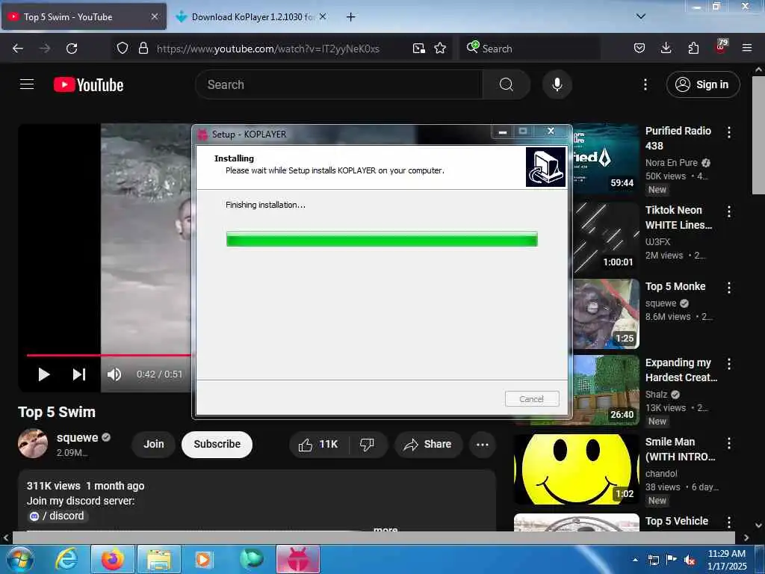Open the Pocket save icon

point(639,49)
